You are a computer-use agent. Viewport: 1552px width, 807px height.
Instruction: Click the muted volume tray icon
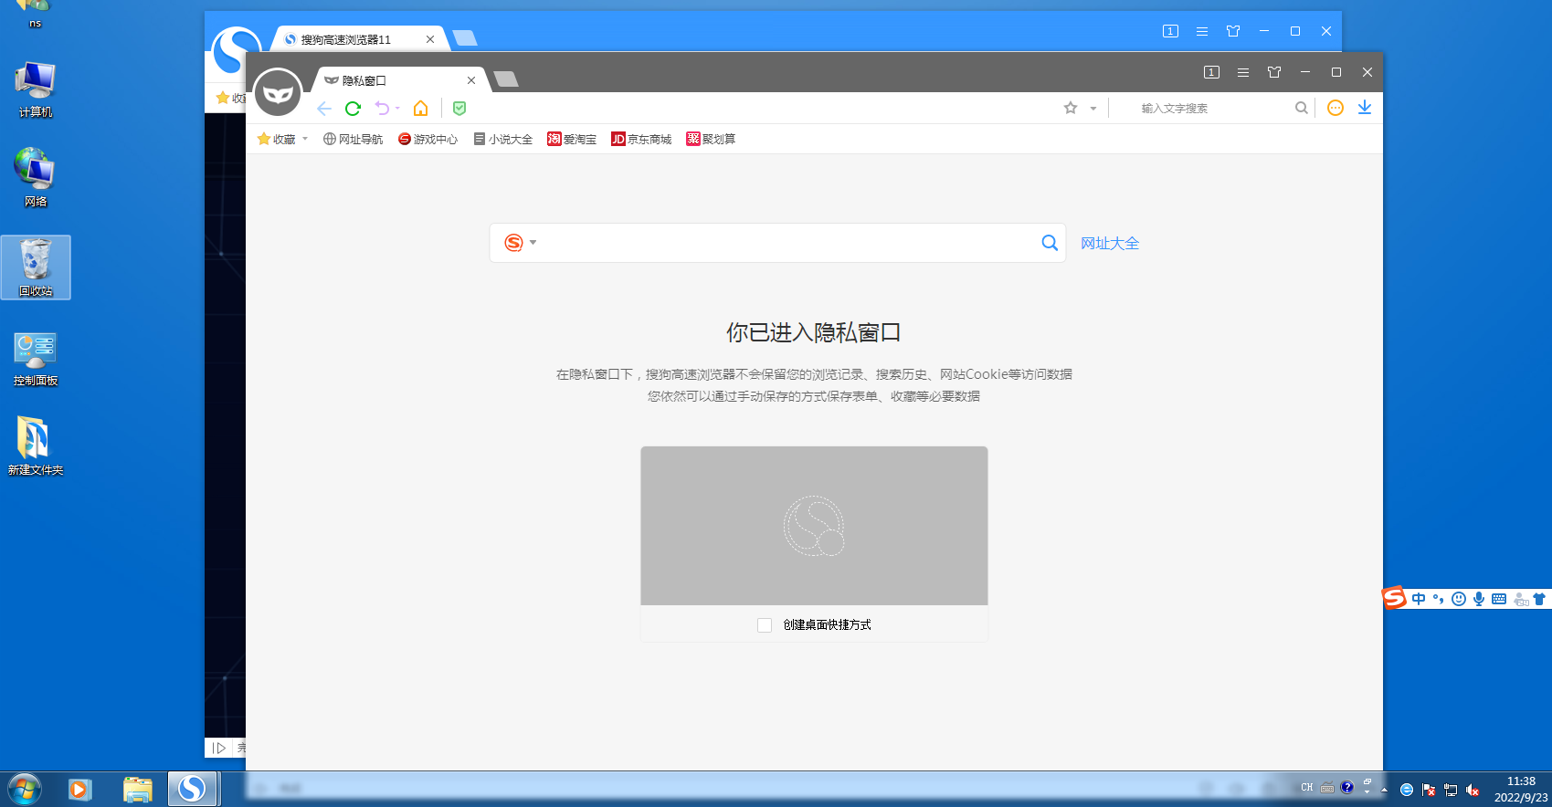tap(1473, 790)
